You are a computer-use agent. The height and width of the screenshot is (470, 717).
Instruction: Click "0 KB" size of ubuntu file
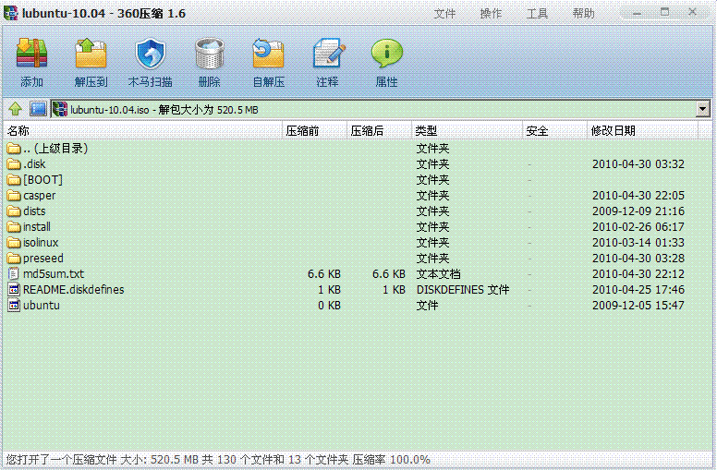pyautogui.click(x=329, y=306)
